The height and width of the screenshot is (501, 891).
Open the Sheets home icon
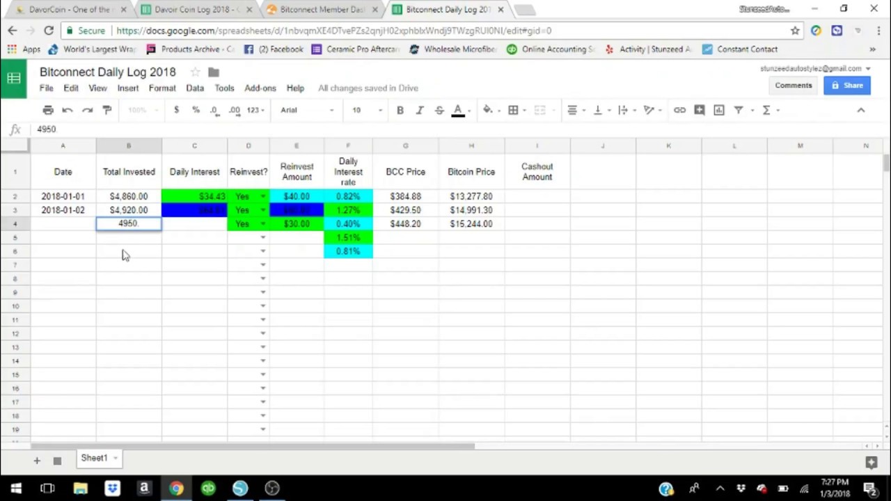point(14,79)
